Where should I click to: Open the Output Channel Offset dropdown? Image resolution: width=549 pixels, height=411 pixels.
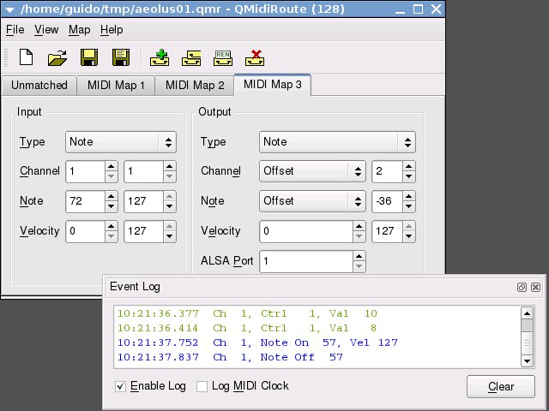click(x=312, y=171)
